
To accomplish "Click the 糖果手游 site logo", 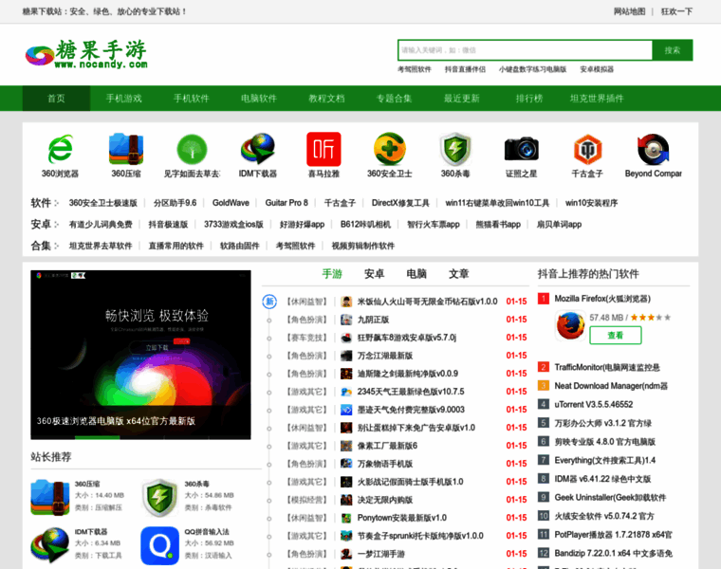I will point(86,54).
